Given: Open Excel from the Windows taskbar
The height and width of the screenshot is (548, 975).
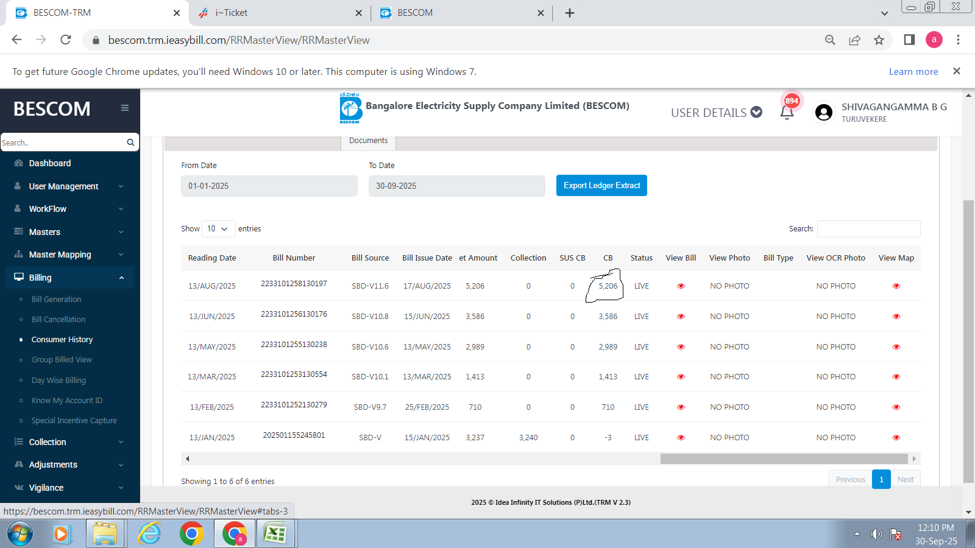Looking at the screenshot, I should [x=275, y=534].
